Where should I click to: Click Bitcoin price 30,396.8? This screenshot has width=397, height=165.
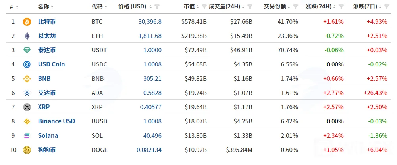coord(150,22)
